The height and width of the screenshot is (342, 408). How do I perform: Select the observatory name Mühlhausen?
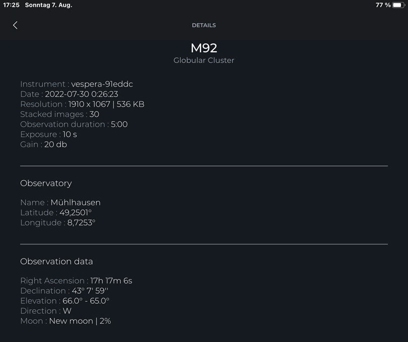[76, 203]
